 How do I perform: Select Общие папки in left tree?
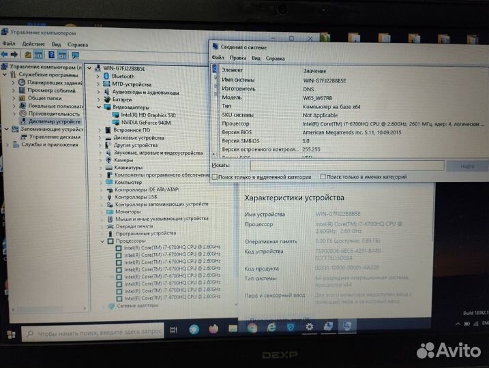point(44,98)
